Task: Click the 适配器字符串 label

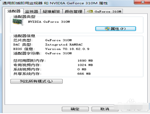Action: click(x=27, y=53)
